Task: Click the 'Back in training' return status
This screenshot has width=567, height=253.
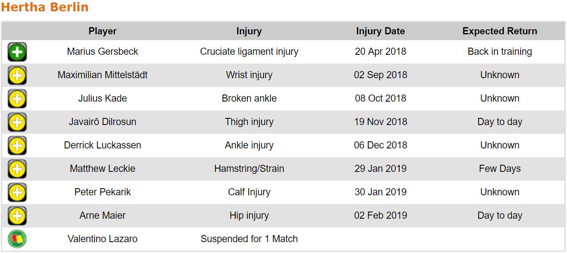Action: pos(500,52)
